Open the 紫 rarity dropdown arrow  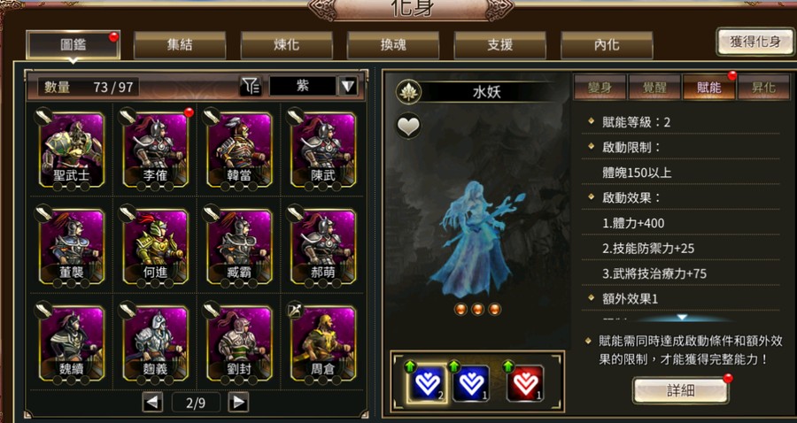point(348,87)
